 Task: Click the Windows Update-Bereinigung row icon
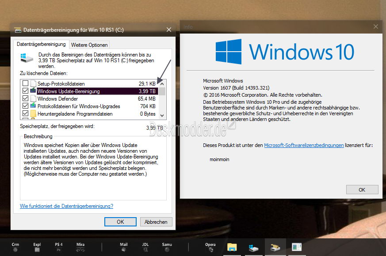(x=33, y=90)
